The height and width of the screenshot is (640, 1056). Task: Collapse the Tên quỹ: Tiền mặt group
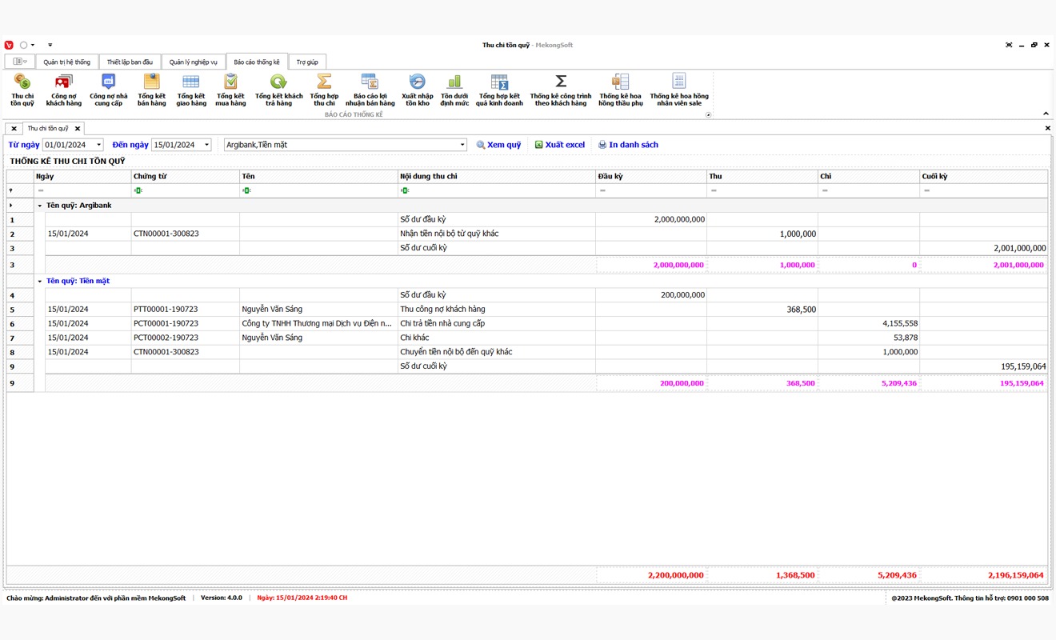click(40, 282)
